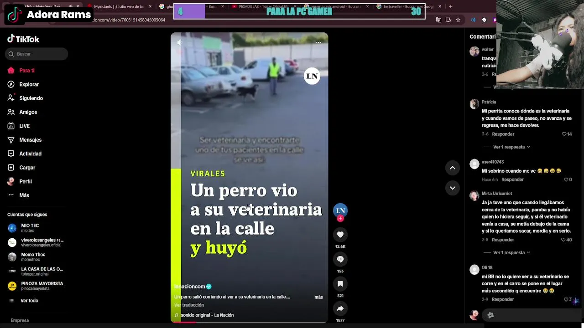Viewport: 584px width, 328px height.
Task: Open PINOZA MAYORISTA avatar in followed list
Action: (x=12, y=286)
